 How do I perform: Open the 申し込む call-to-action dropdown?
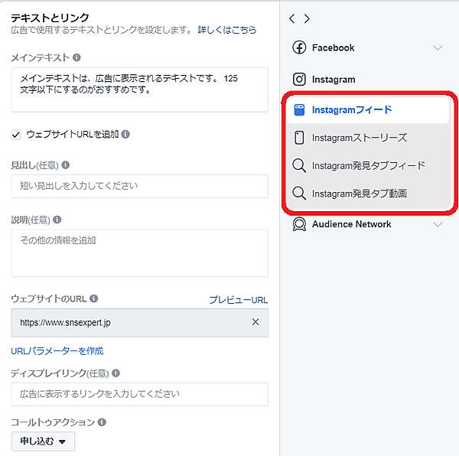tap(43, 441)
